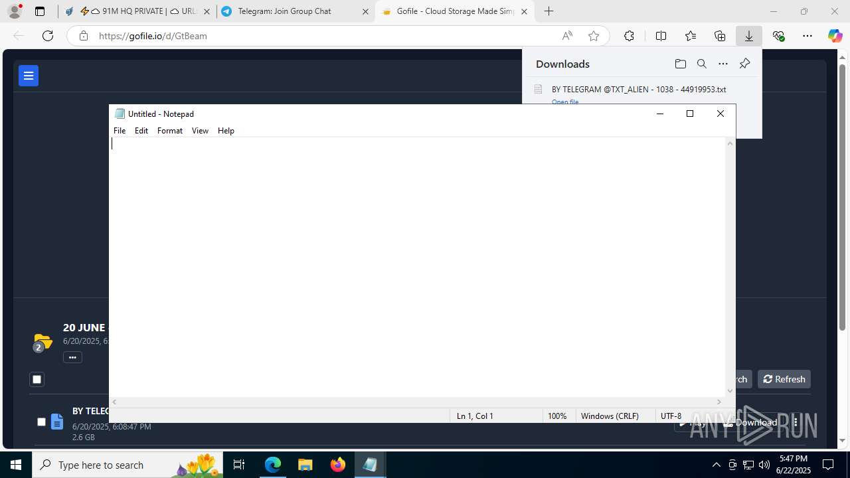Viewport: 850px width, 478px height.
Task: View site information lock icon
Action: [84, 36]
